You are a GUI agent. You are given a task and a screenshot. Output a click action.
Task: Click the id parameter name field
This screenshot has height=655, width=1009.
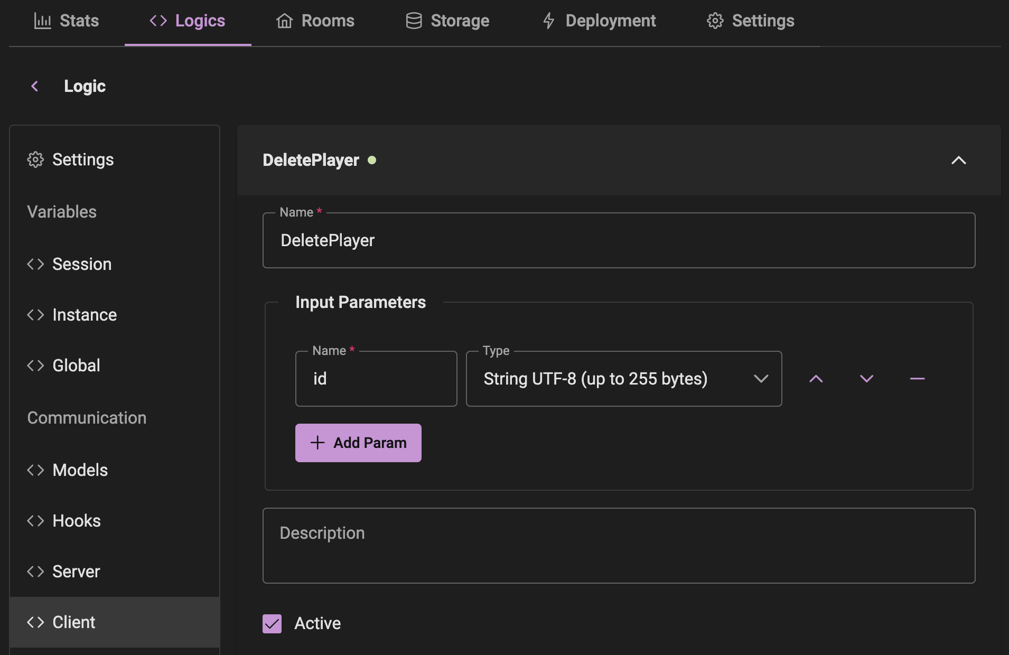click(376, 379)
